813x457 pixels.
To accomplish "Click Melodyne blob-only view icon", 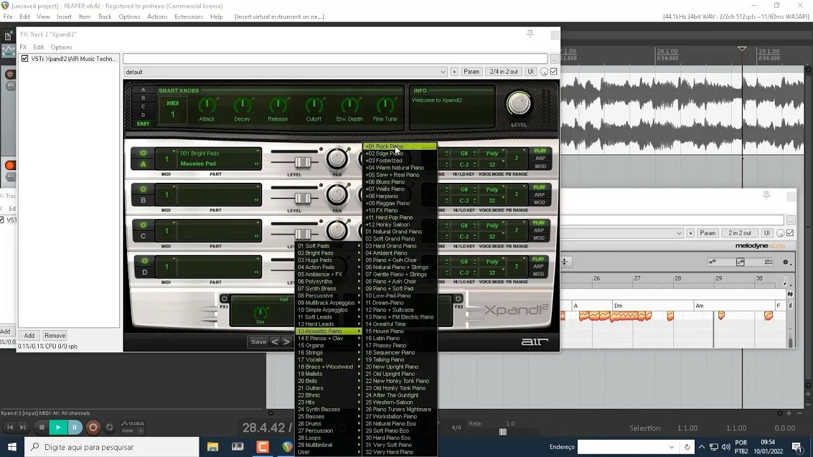I will (x=712, y=262).
